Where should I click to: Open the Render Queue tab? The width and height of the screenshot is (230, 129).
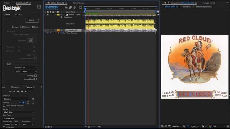coord(79,3)
